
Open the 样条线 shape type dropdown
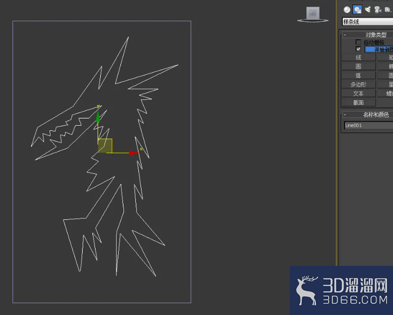tap(367, 22)
